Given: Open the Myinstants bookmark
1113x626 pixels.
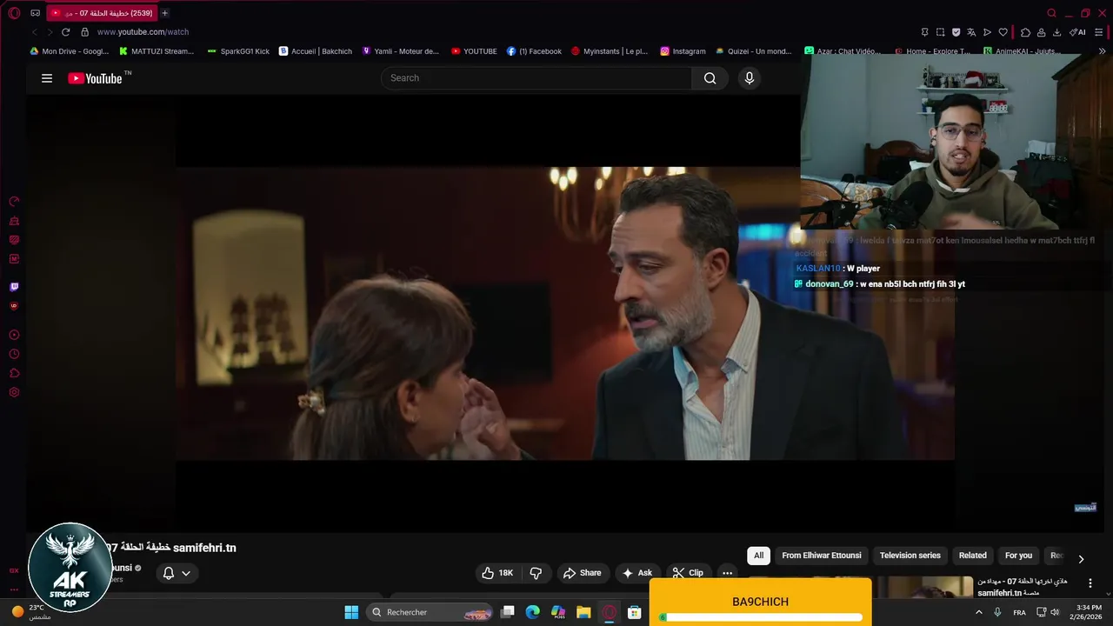Looking at the screenshot, I should point(610,51).
